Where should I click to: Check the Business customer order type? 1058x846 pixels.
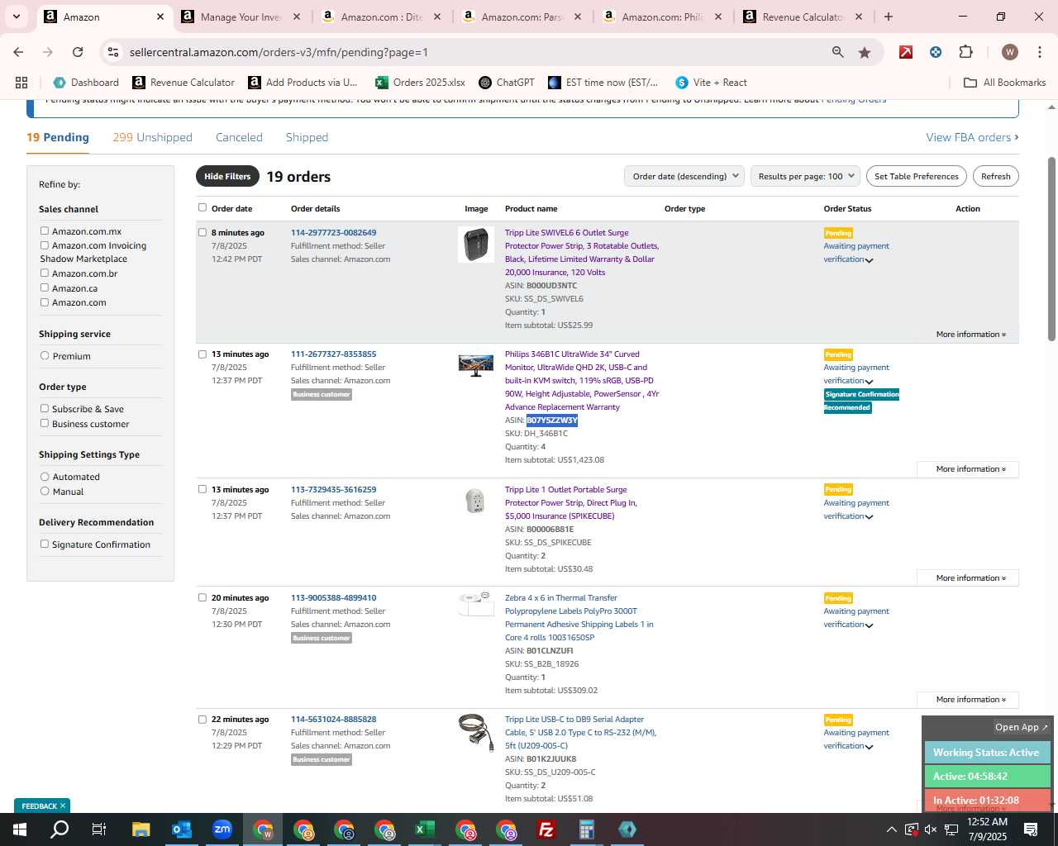pos(45,424)
